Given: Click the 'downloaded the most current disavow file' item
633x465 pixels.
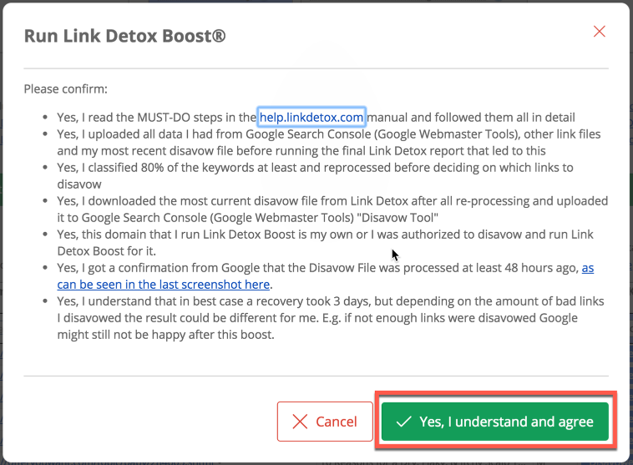Looking at the screenshot, I should click(332, 210).
